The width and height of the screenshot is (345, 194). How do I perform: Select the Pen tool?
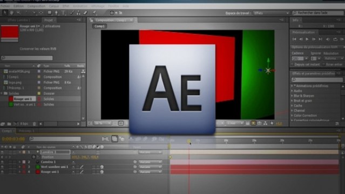57,13
